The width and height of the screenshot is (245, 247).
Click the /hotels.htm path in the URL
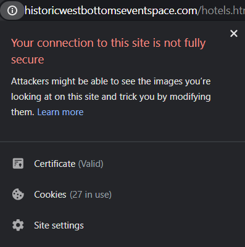pyautogui.click(x=221, y=10)
